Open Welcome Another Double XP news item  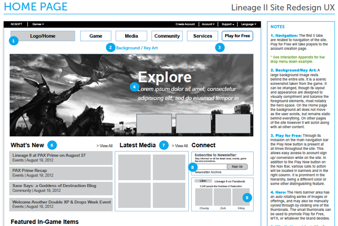click(x=61, y=204)
